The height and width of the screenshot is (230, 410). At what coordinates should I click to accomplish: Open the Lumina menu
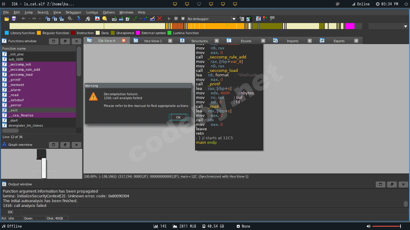coord(92,12)
